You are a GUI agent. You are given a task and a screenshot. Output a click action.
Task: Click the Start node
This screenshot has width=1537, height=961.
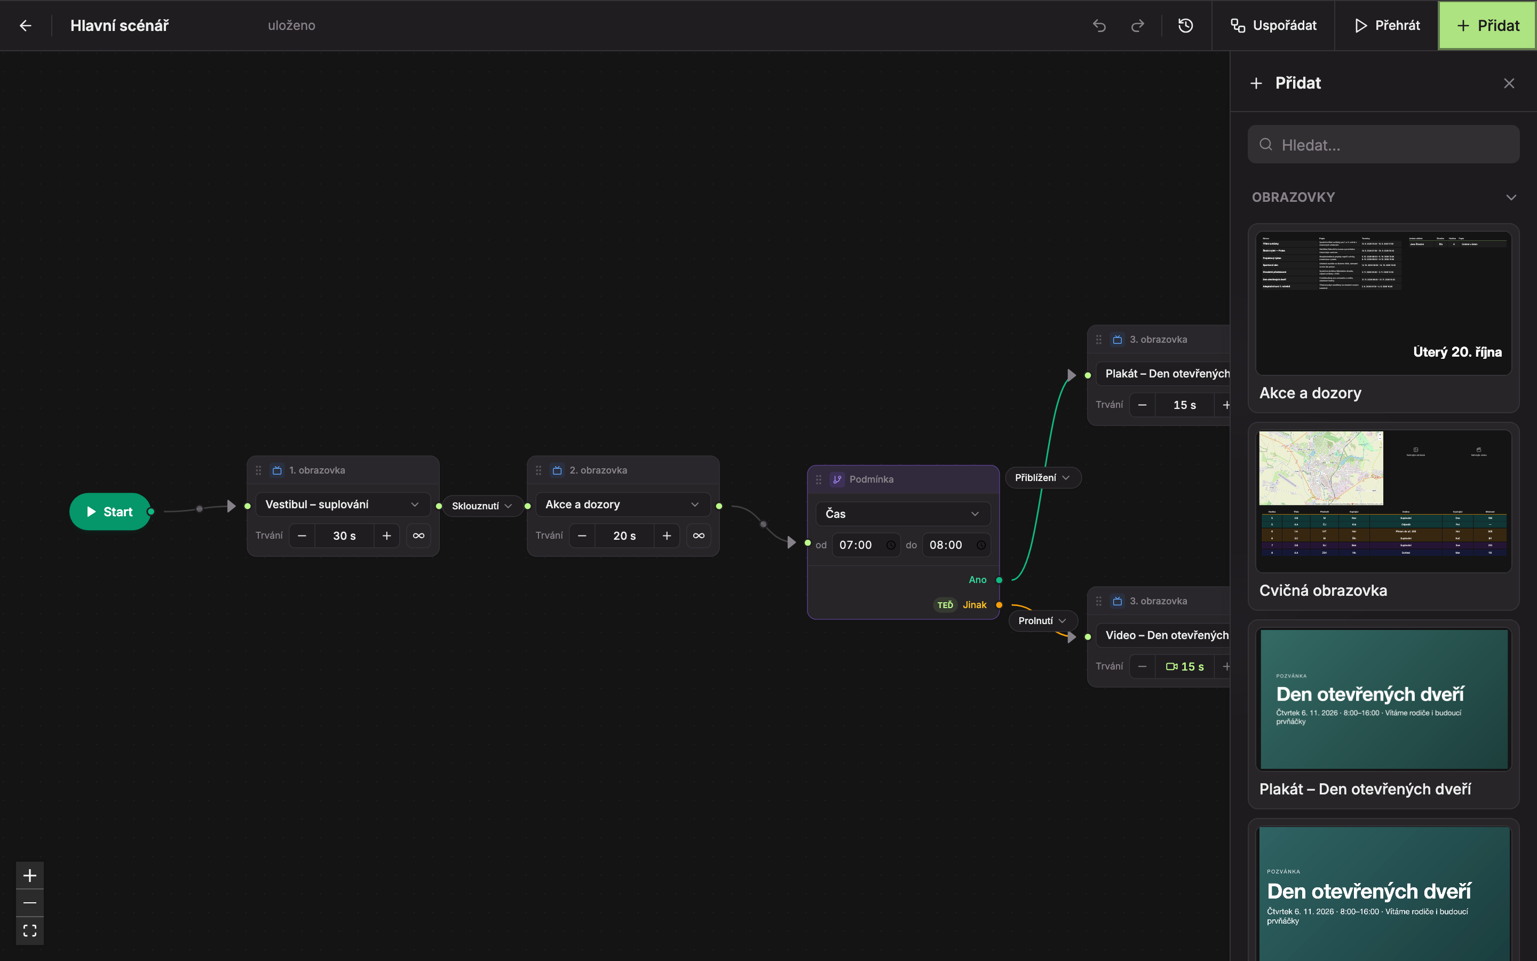click(x=110, y=511)
